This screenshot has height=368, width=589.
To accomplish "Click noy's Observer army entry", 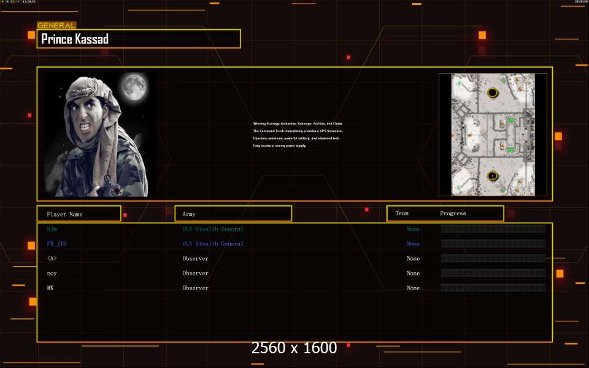I will click(195, 273).
